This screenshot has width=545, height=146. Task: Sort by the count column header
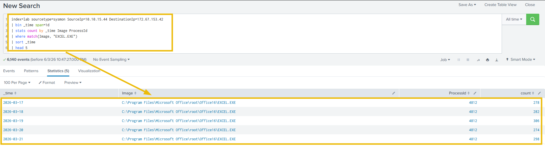coord(527,93)
